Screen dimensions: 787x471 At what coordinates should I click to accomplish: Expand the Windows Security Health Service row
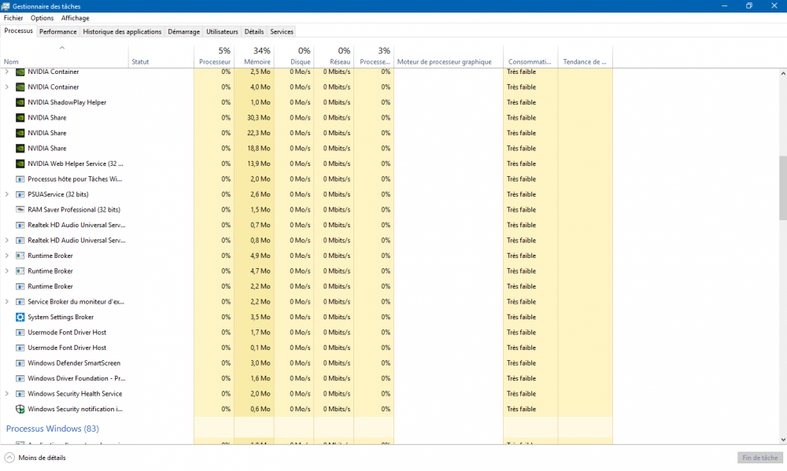(x=7, y=394)
